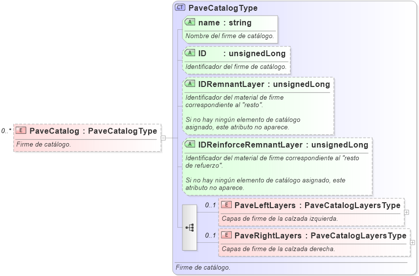
Task: Click the CT icon beside PaveCatalogType
Action: tap(180, 7)
